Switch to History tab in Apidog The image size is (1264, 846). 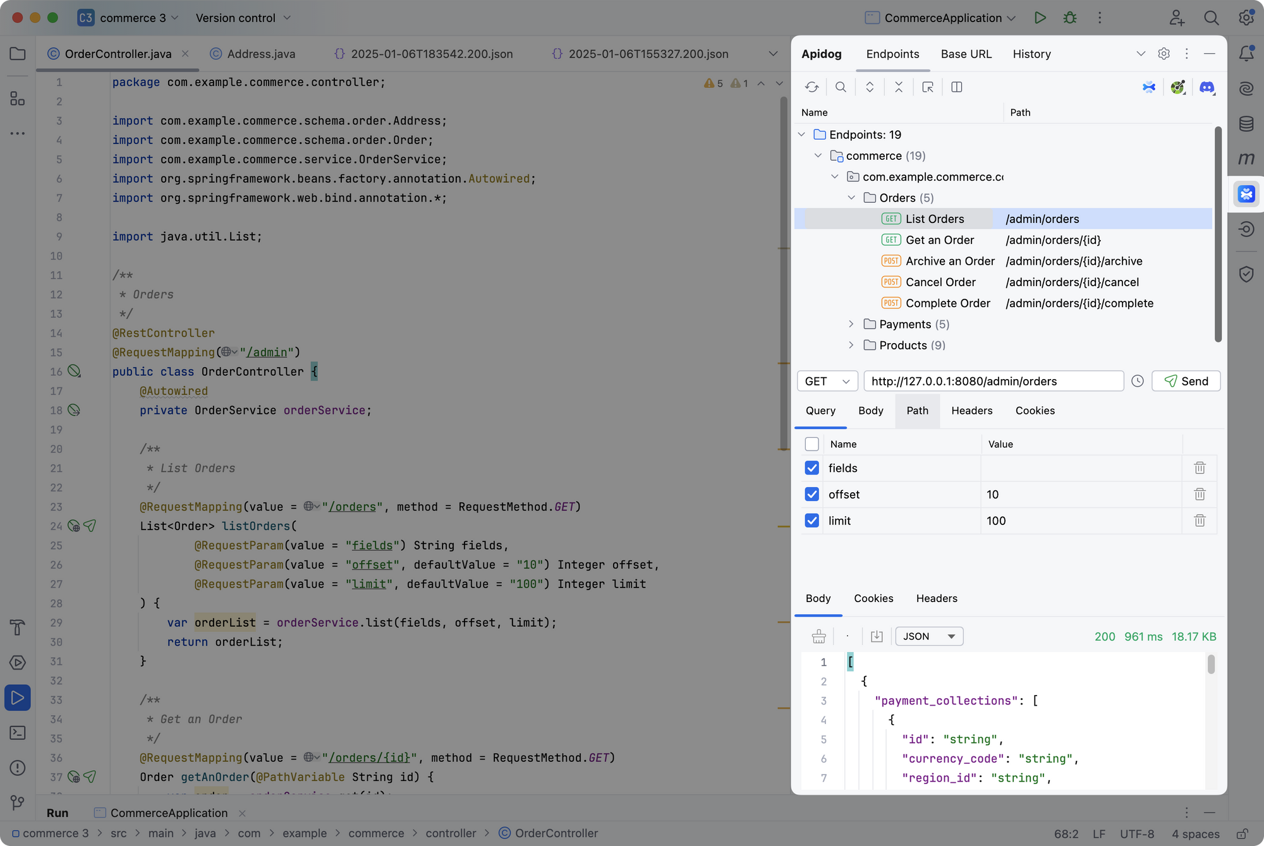pos(1031,54)
